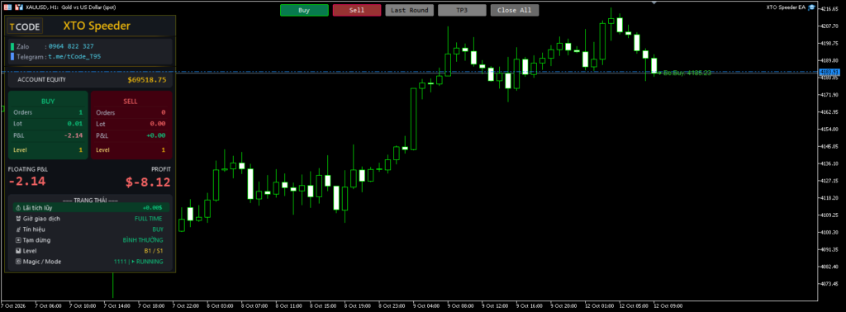Click the TCODE logo in the panel
The width and height of the screenshot is (846, 312).
point(25,26)
